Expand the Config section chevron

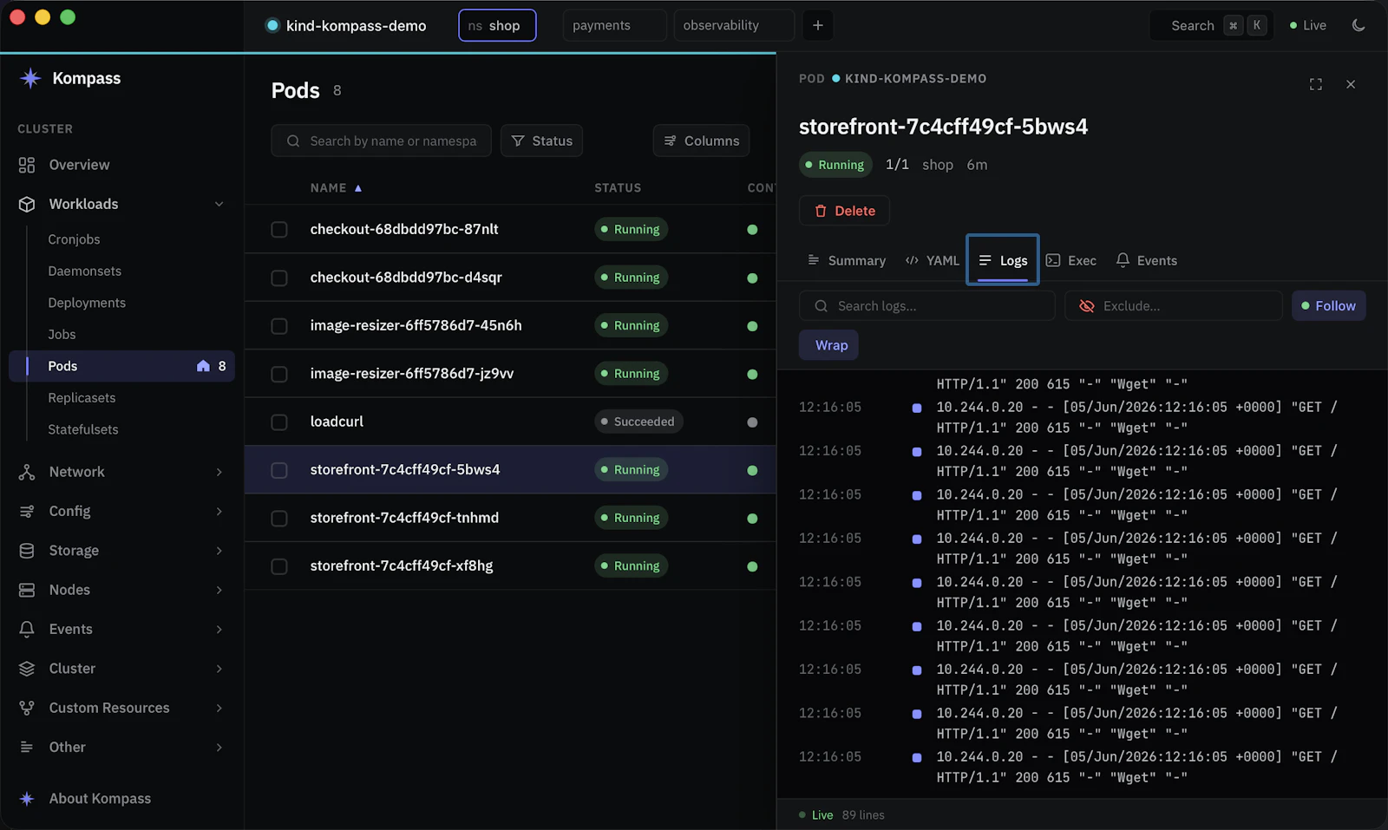click(x=219, y=511)
